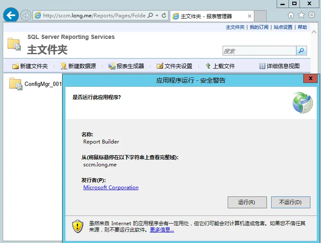Click the Report Builder name text
The image size is (321, 243).
pyautogui.click(x=101, y=142)
